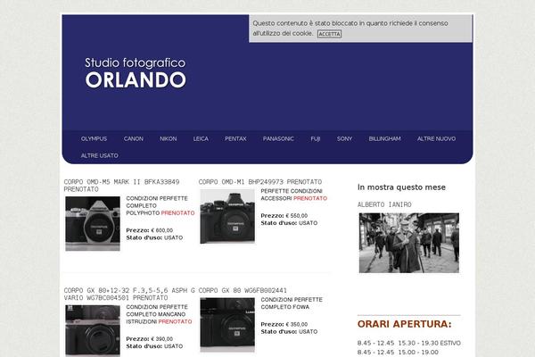View the GX 80 WG6FB002441 thumbnail
Viewport: 535px width, 357px height.
tap(227, 325)
